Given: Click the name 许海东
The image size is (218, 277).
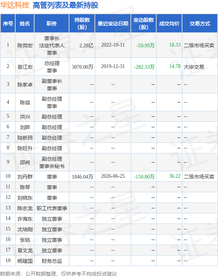Looking at the screenshot, I should (x=25, y=219).
